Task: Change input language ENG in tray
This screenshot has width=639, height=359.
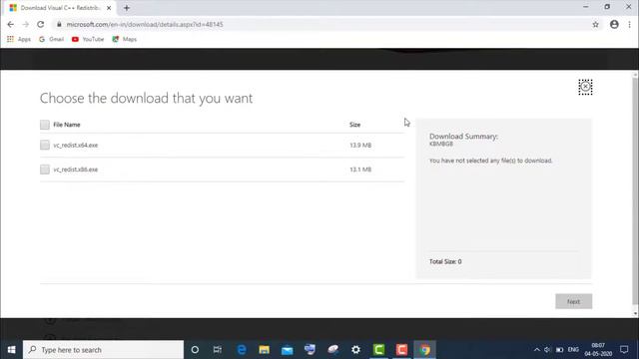Action: pos(573,350)
